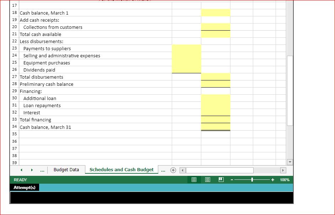Switch to Page Layout view

[x=207, y=180]
